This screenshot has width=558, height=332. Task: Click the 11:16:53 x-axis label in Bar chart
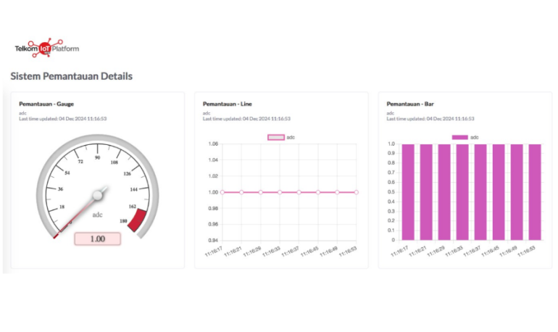(526, 252)
